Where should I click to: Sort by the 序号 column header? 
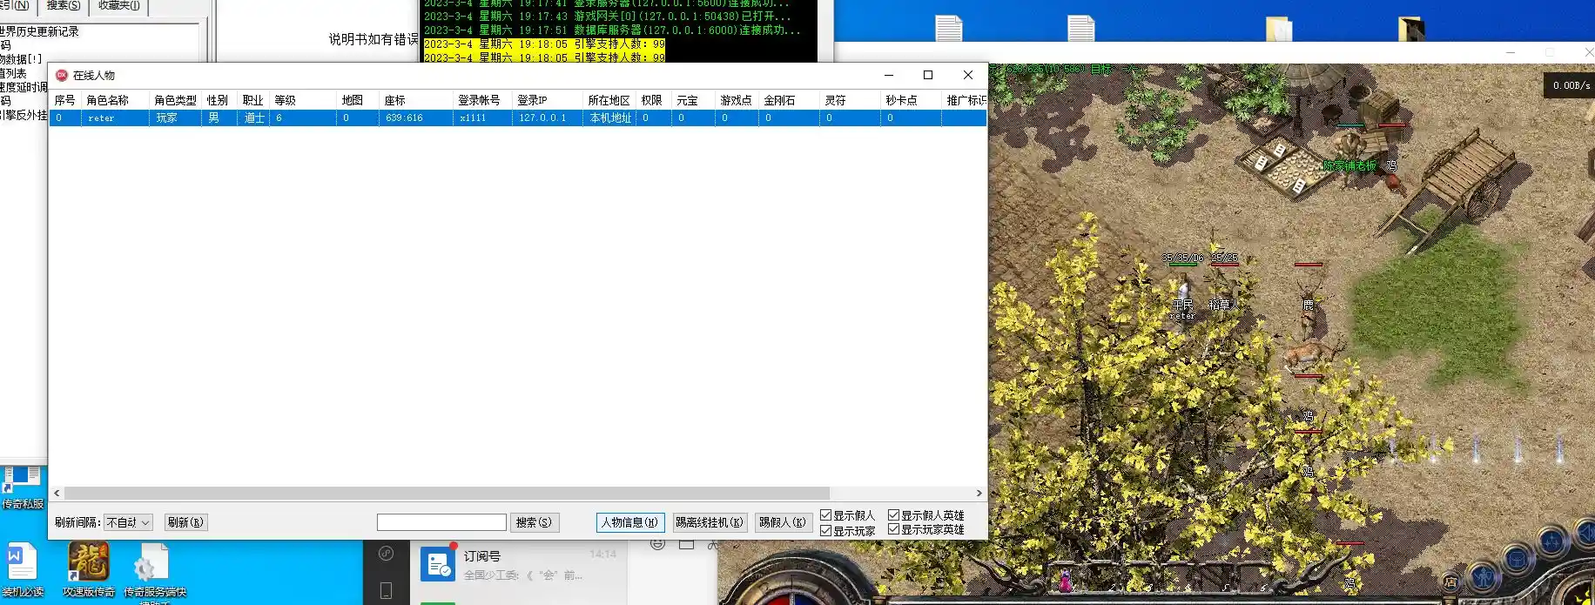65,100
